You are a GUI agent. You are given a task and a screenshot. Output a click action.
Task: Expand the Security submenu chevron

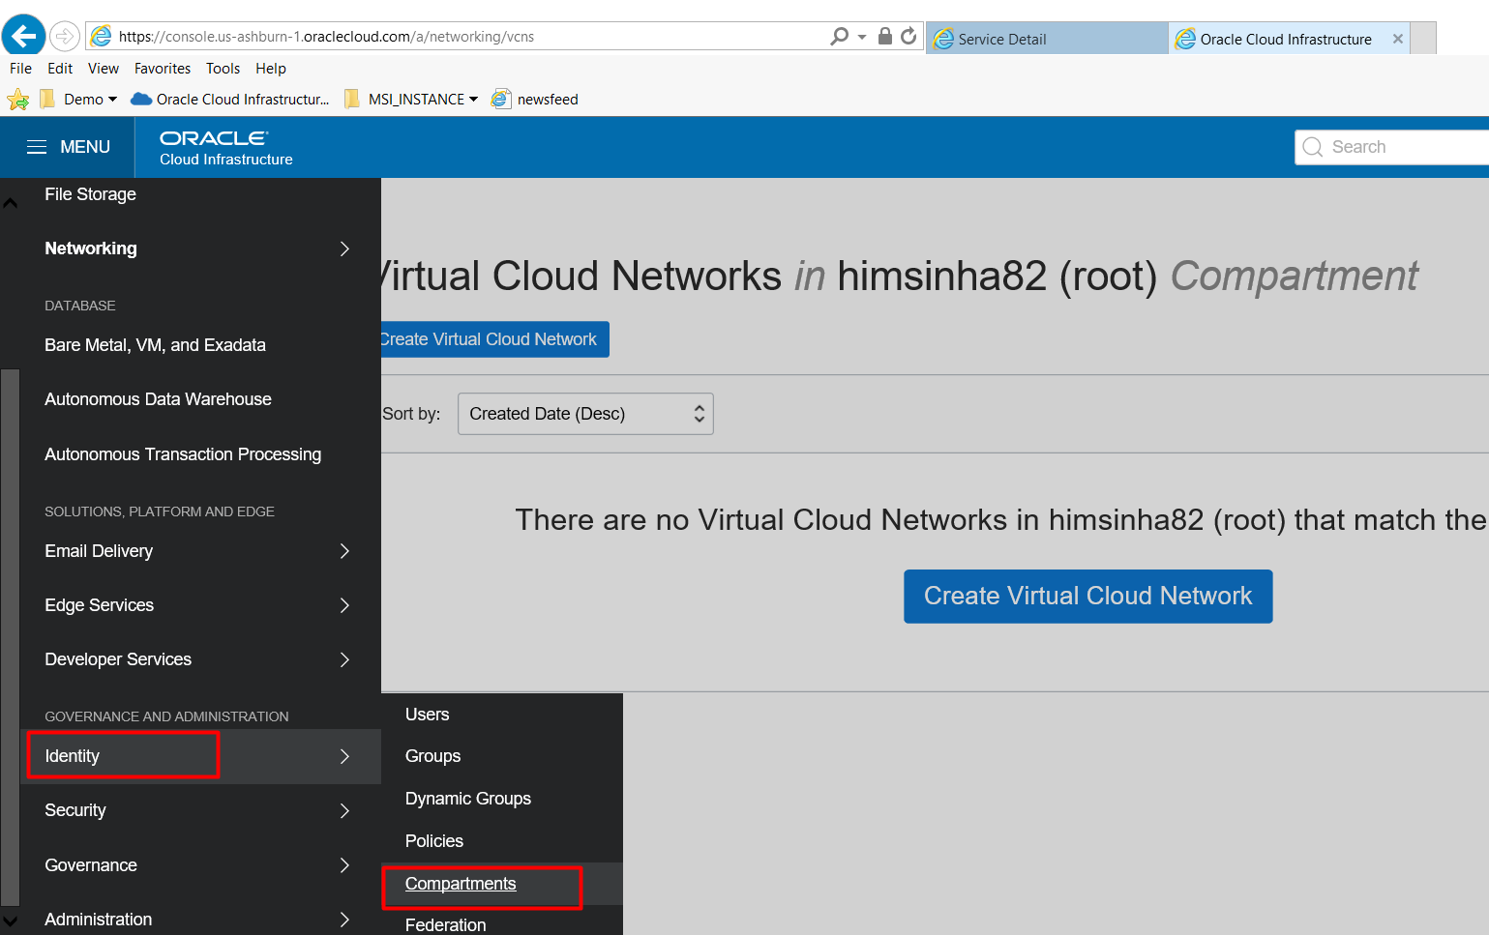tap(344, 810)
